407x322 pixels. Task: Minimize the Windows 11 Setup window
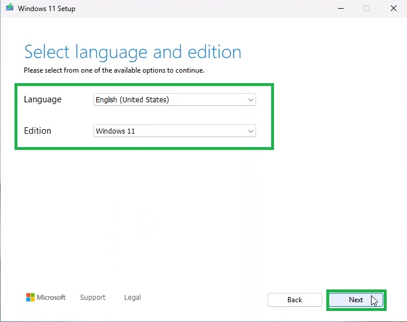341,8
